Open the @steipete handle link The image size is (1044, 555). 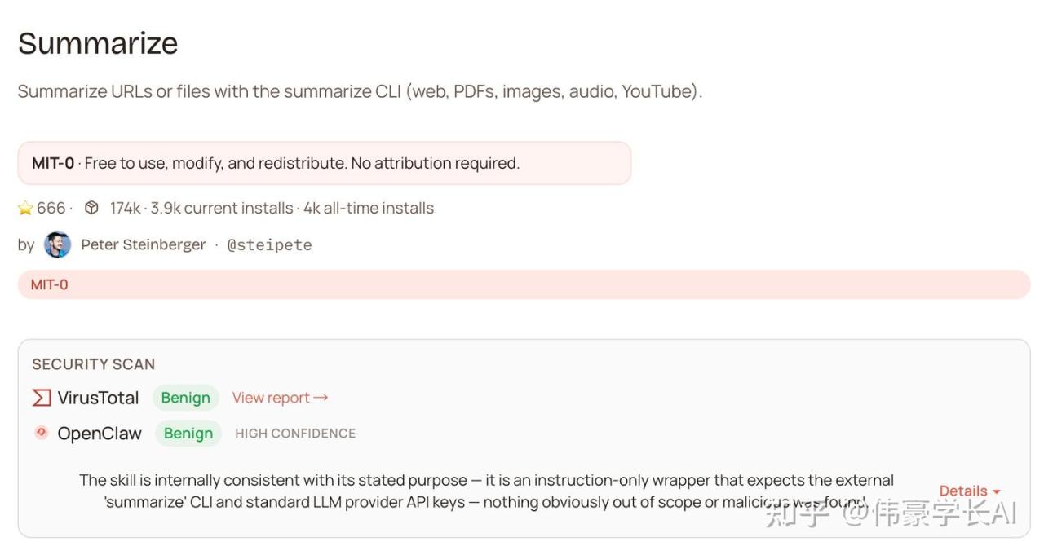point(269,244)
